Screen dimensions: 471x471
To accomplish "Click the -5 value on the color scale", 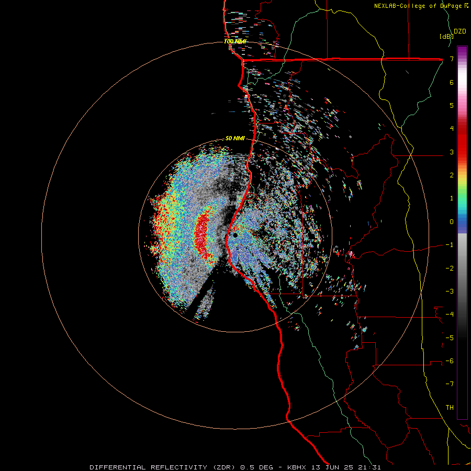I will 450,338.
